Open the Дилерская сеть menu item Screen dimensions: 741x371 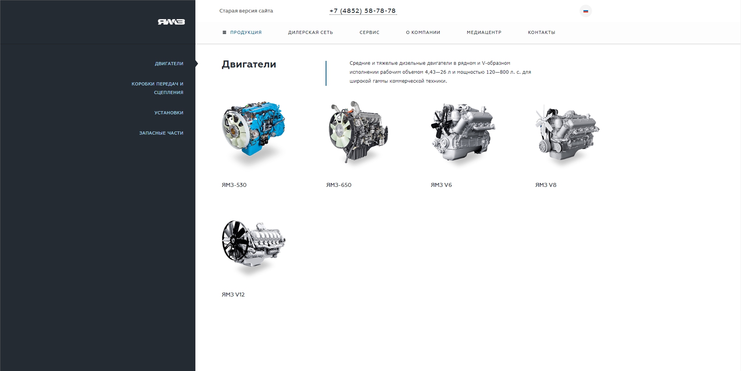point(310,32)
